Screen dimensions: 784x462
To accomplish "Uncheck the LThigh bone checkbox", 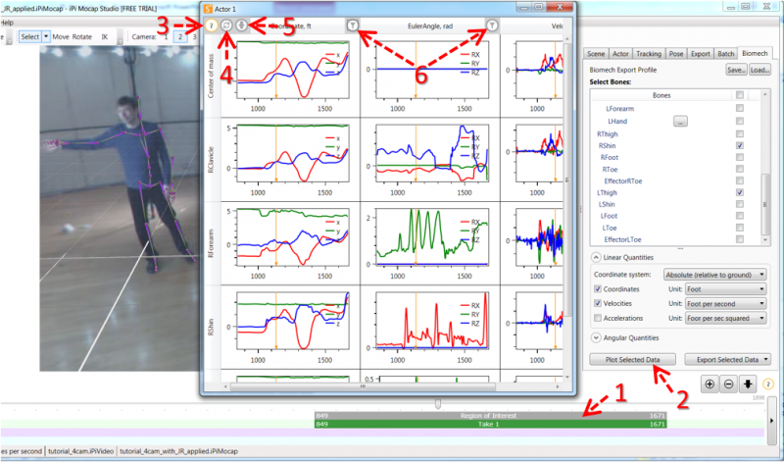I will (x=740, y=192).
